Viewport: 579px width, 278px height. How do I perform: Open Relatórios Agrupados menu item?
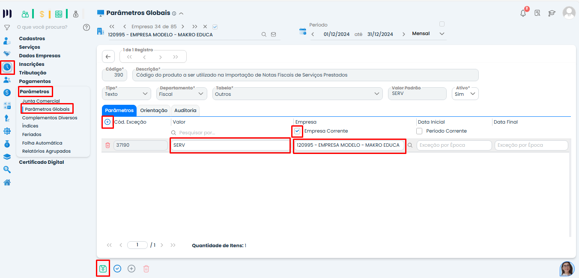click(x=46, y=151)
